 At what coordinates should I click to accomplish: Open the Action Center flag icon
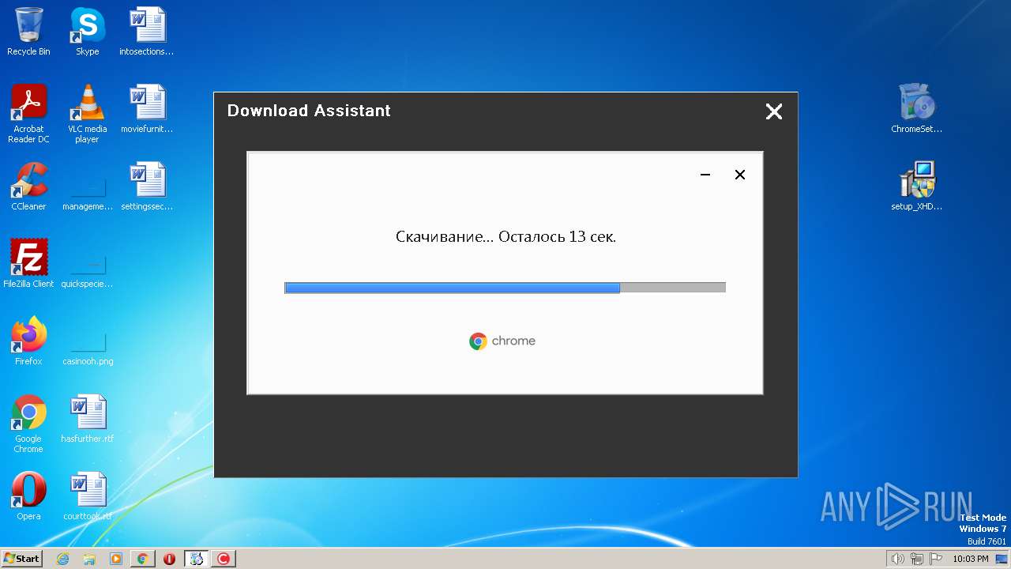pyautogui.click(x=936, y=559)
